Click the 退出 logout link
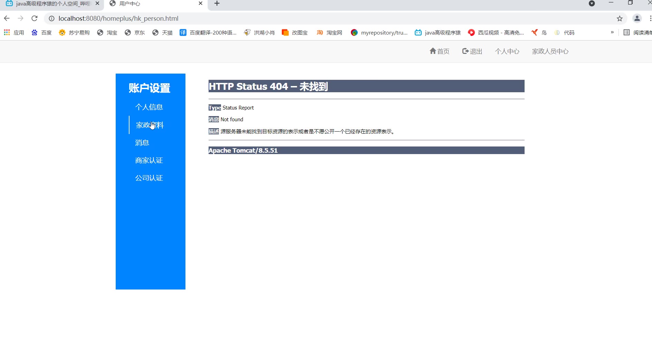The image size is (652, 351). 472,51
